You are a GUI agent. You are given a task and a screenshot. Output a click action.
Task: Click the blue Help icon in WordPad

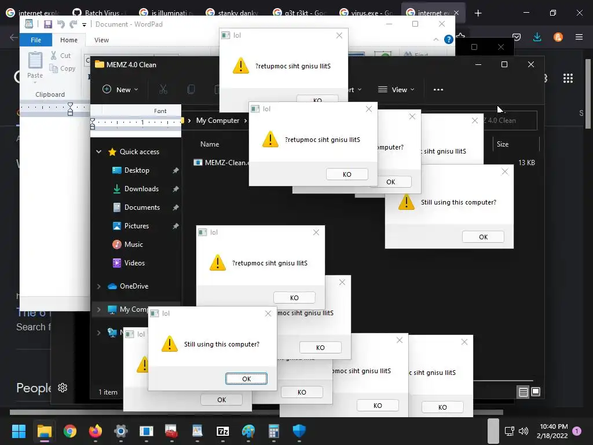[x=449, y=39]
